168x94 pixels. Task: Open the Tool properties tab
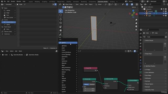coord(141,34)
